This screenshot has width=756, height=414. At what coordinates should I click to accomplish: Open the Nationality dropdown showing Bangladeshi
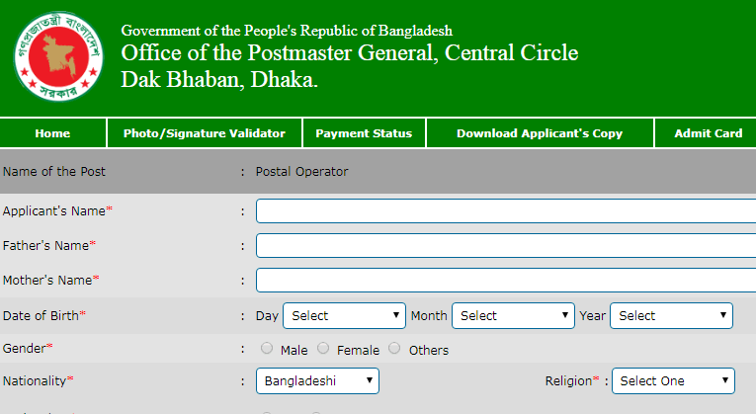click(317, 380)
